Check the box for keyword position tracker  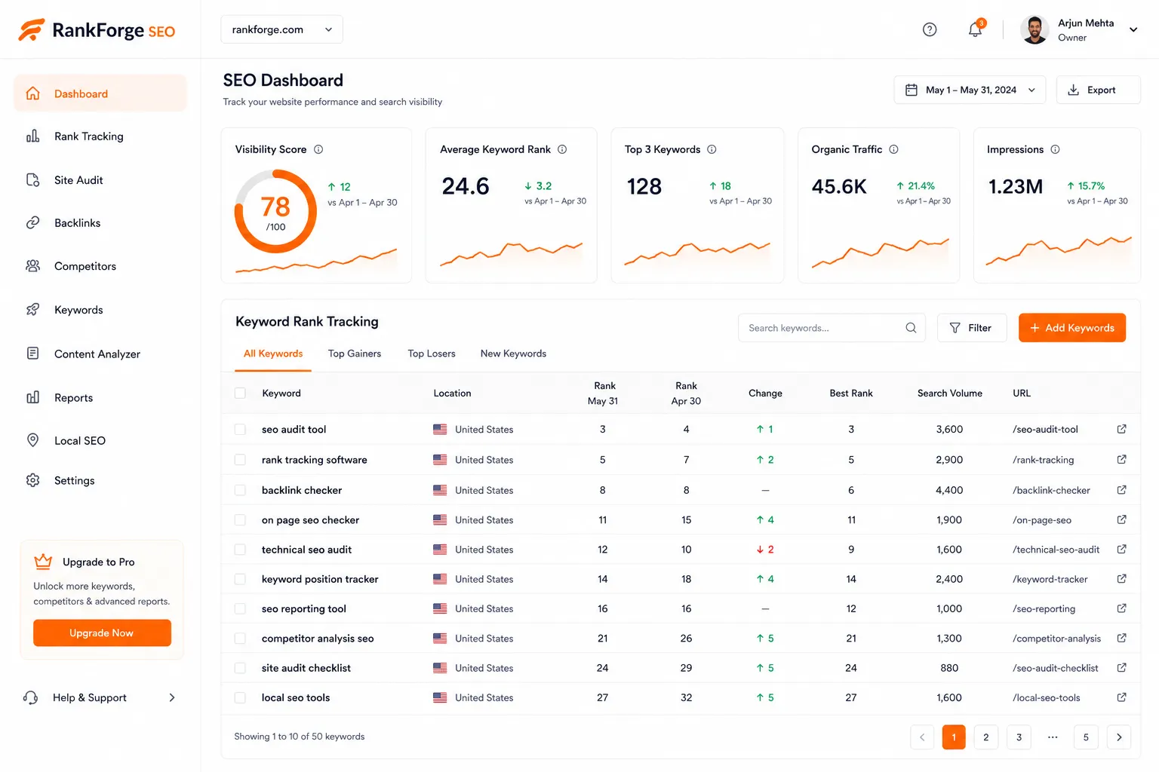240,579
